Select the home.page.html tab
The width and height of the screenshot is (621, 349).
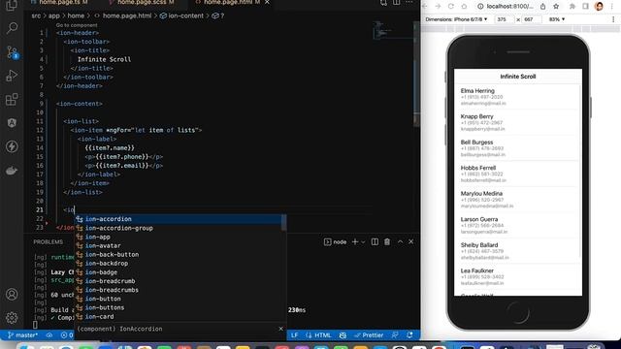point(228,2)
